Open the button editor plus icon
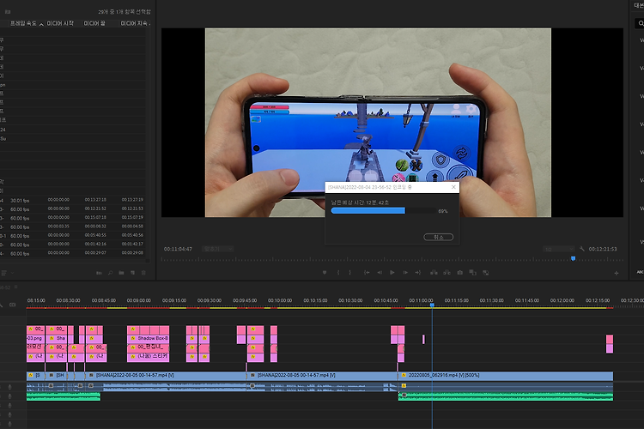Viewport: 644px width, 429px height. (x=617, y=273)
